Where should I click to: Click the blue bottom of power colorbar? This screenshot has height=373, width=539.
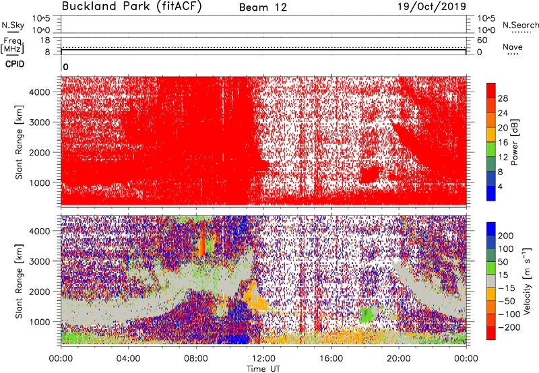[x=491, y=194]
